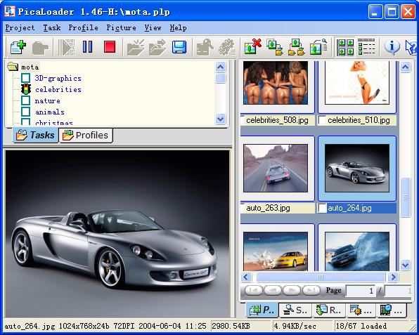Tick the checkbox for celebrities_508.jpg
The height and width of the screenshot is (335, 419).
243,120
